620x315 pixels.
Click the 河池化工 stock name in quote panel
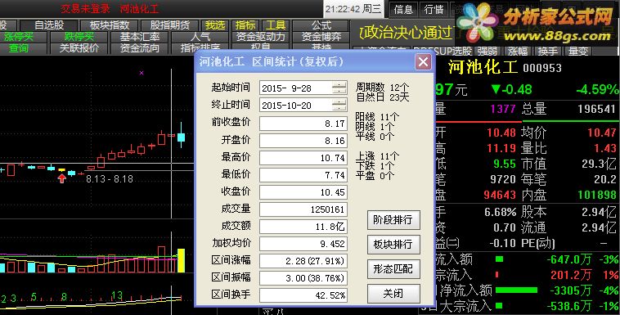coord(483,67)
